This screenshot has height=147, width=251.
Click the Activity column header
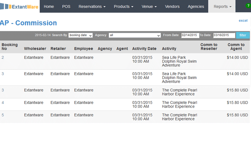[169, 49]
